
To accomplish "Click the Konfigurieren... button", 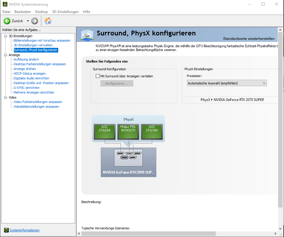I will point(117,84).
